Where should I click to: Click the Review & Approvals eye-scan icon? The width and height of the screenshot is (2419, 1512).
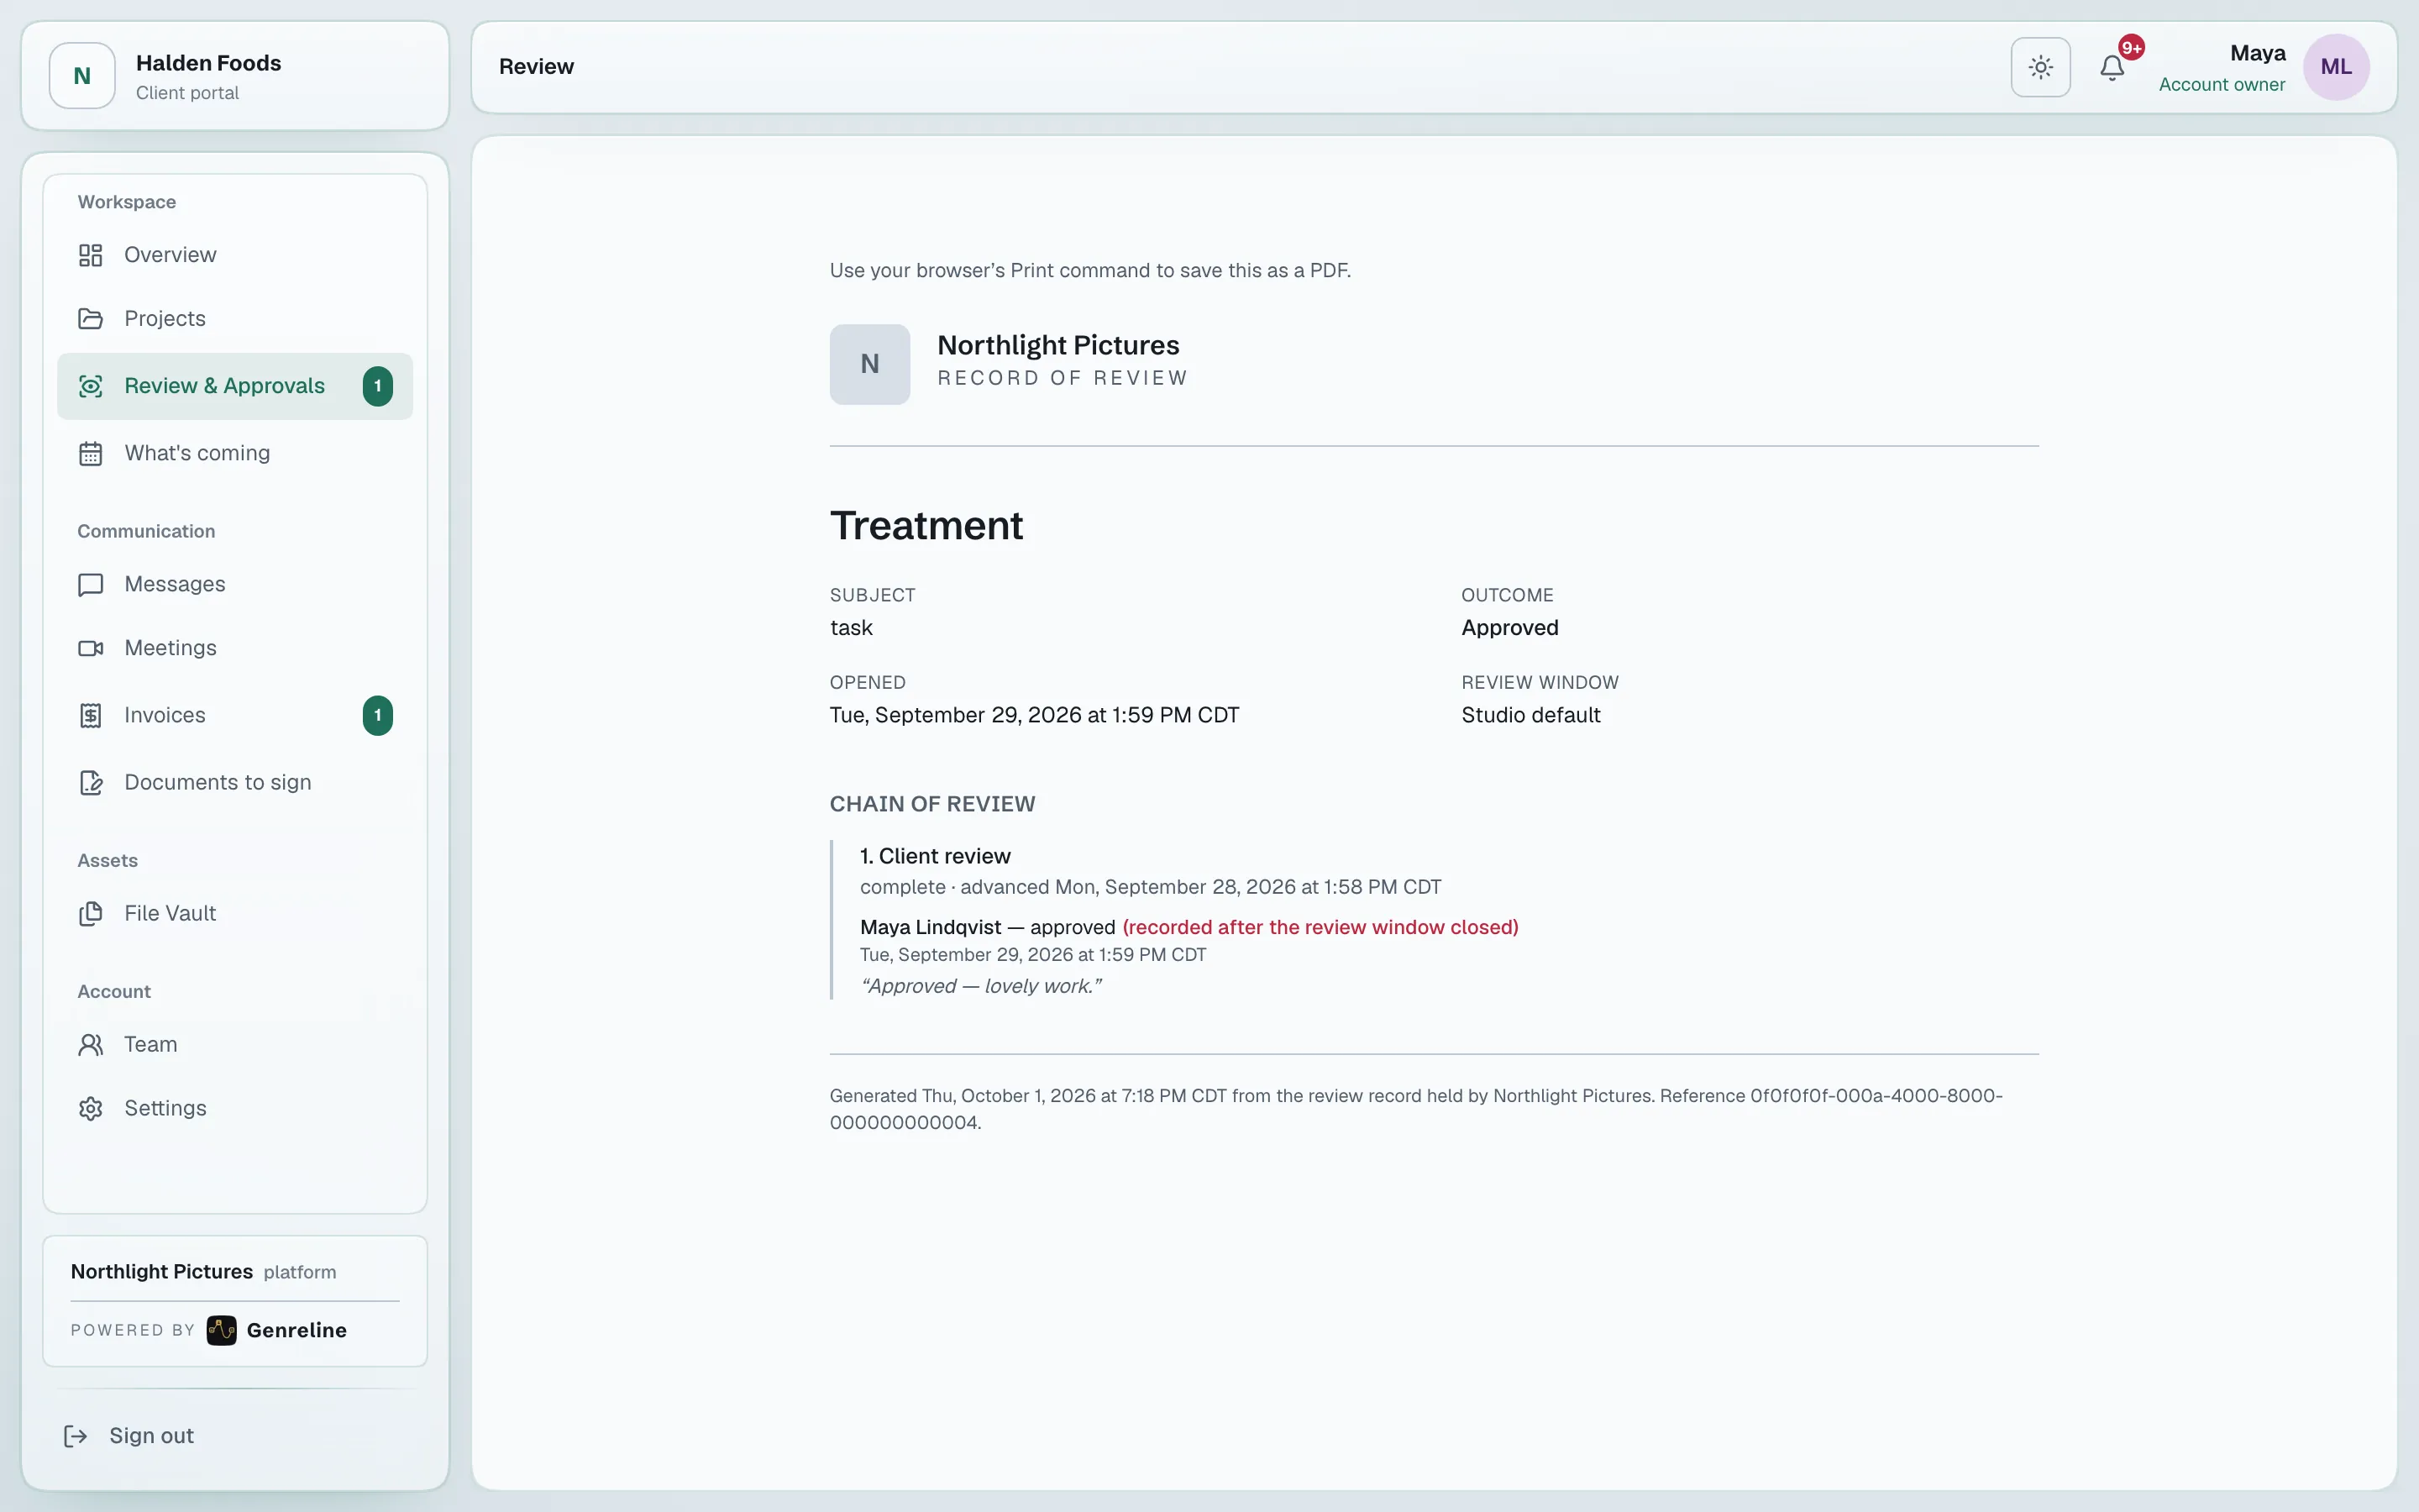(x=90, y=386)
